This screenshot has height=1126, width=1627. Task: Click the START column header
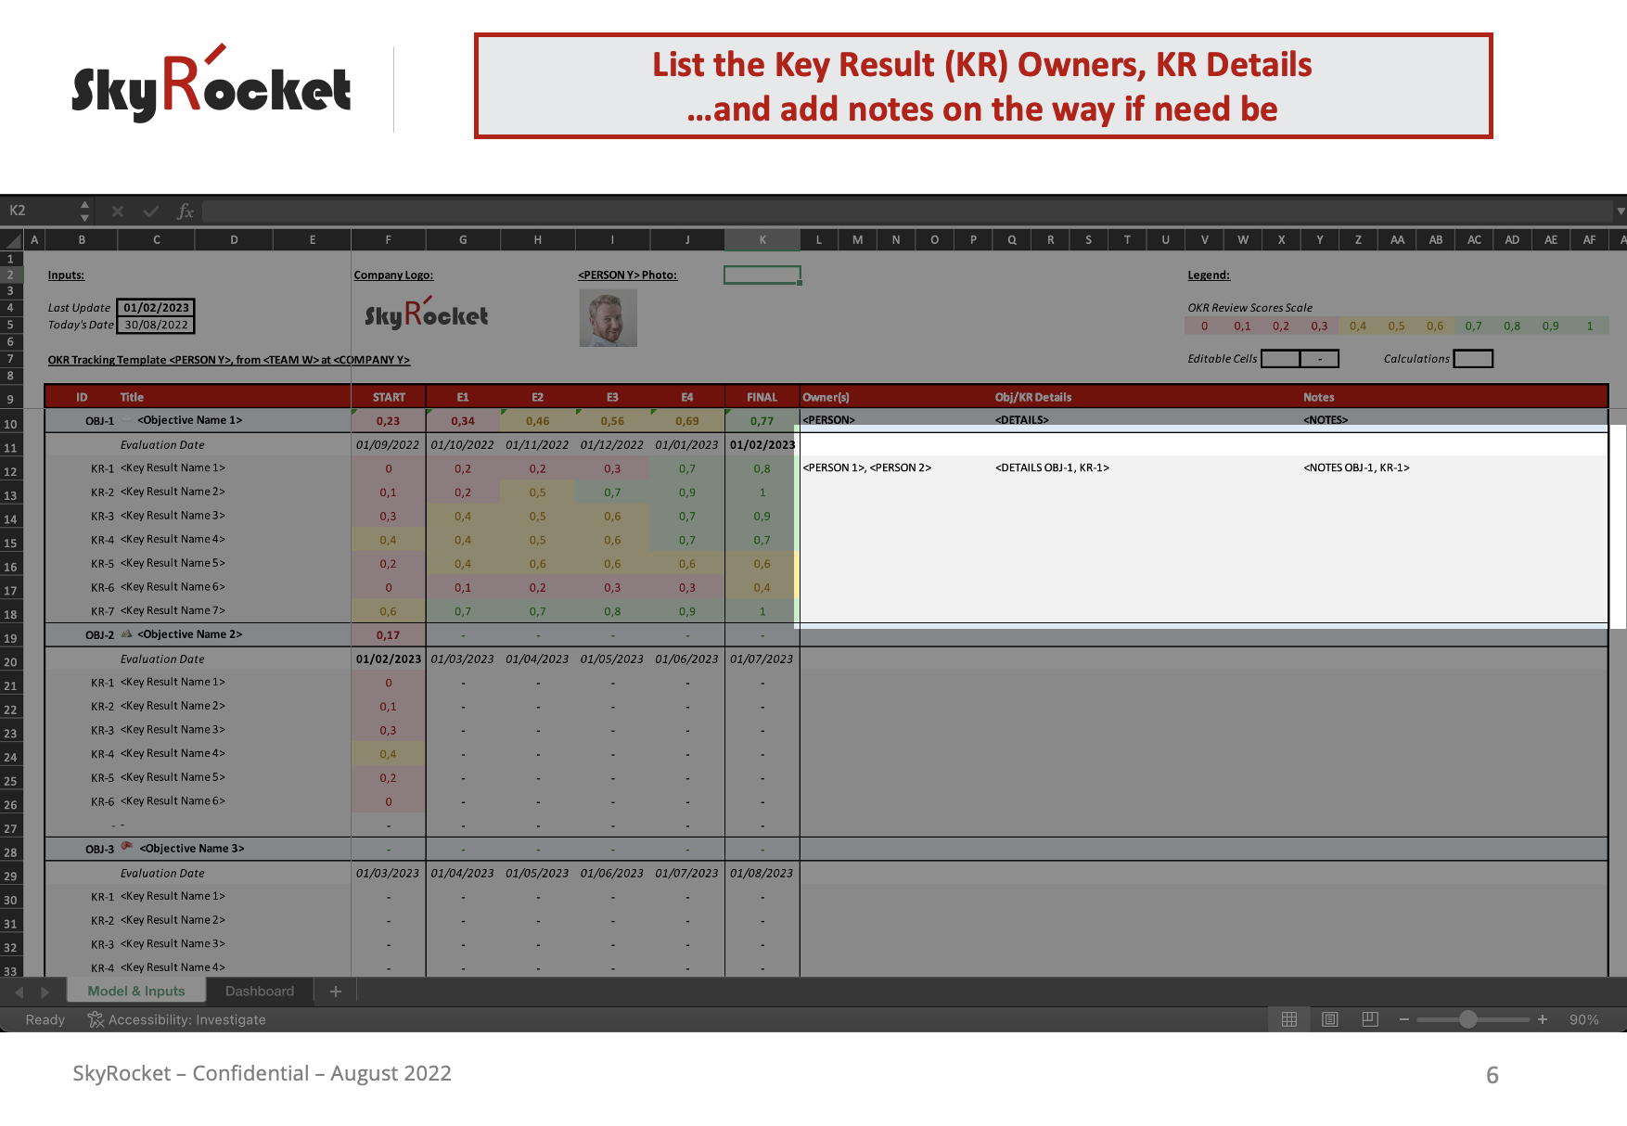pos(389,397)
